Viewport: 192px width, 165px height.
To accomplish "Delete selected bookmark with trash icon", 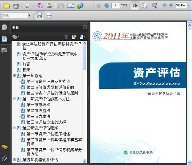I will click(x=66, y=37).
